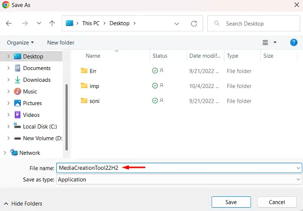Open the address bar history dropdown
This screenshot has width=303, height=211.
[177, 24]
